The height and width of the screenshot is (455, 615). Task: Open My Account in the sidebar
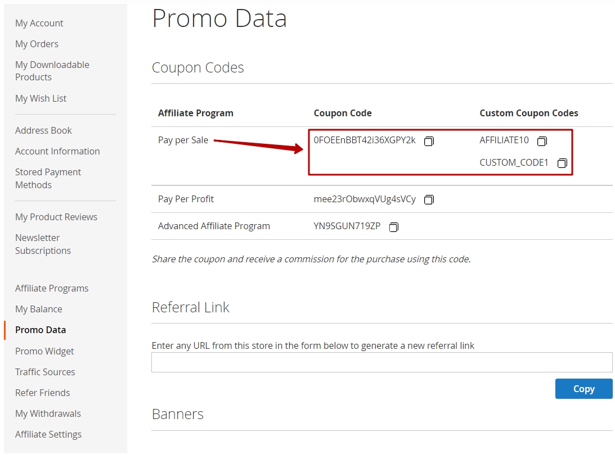pyautogui.click(x=39, y=23)
